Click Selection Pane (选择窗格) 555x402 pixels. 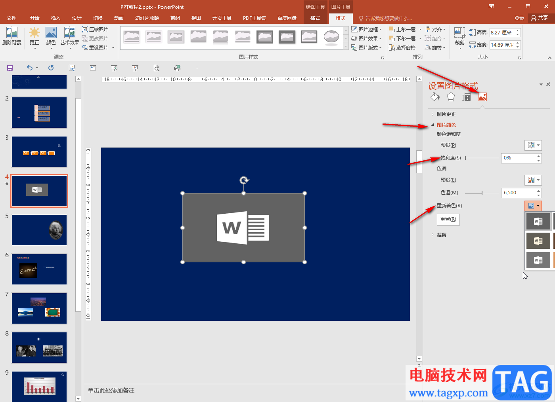click(x=402, y=48)
